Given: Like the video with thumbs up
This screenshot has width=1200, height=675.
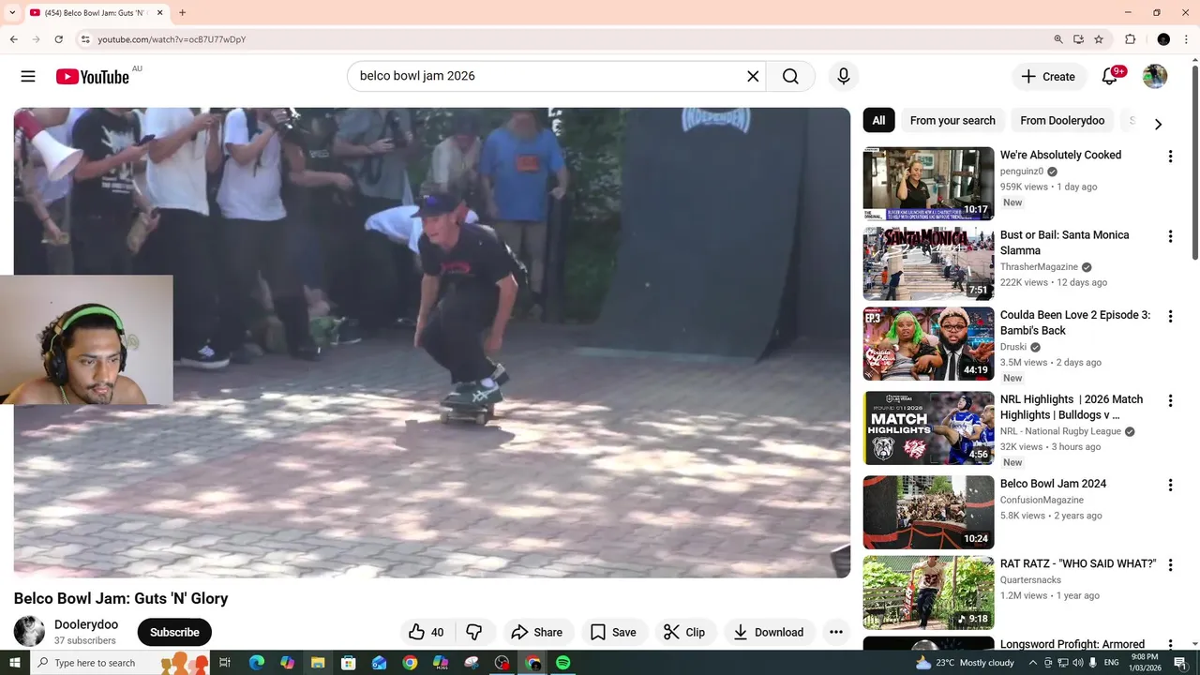Looking at the screenshot, I should [x=427, y=632].
